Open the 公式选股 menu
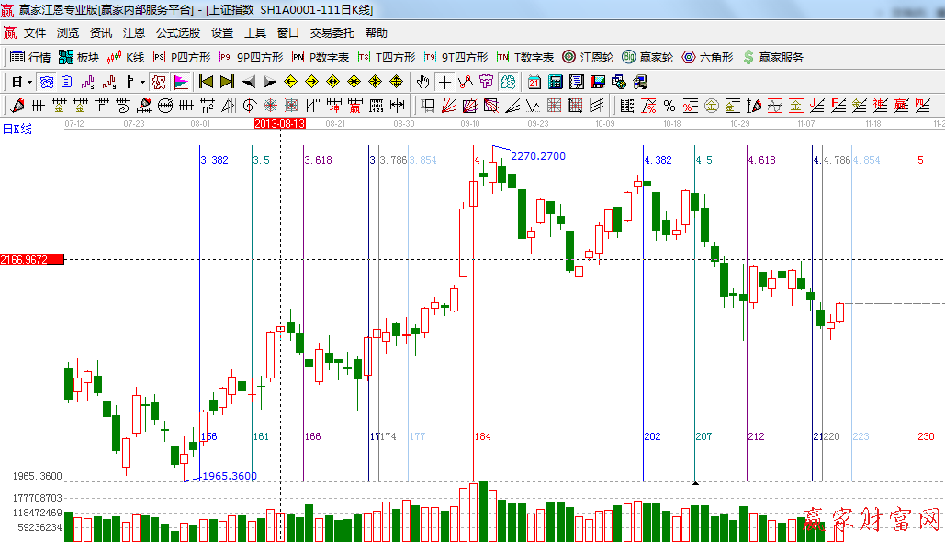 tap(177, 32)
